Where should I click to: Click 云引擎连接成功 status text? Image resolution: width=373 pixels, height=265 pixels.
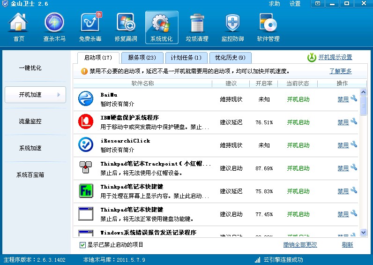(283, 260)
